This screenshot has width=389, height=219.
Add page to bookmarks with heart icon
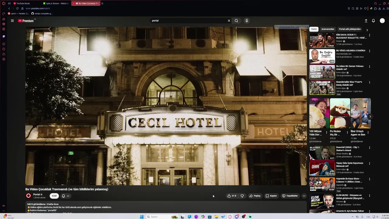[x=365, y=9]
